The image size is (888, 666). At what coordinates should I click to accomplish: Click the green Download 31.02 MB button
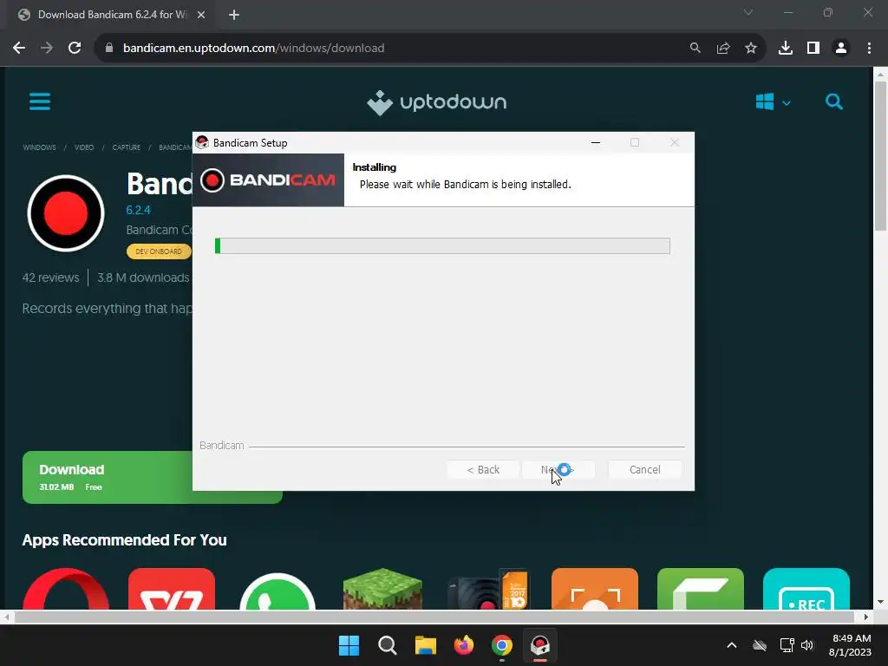tap(108, 477)
